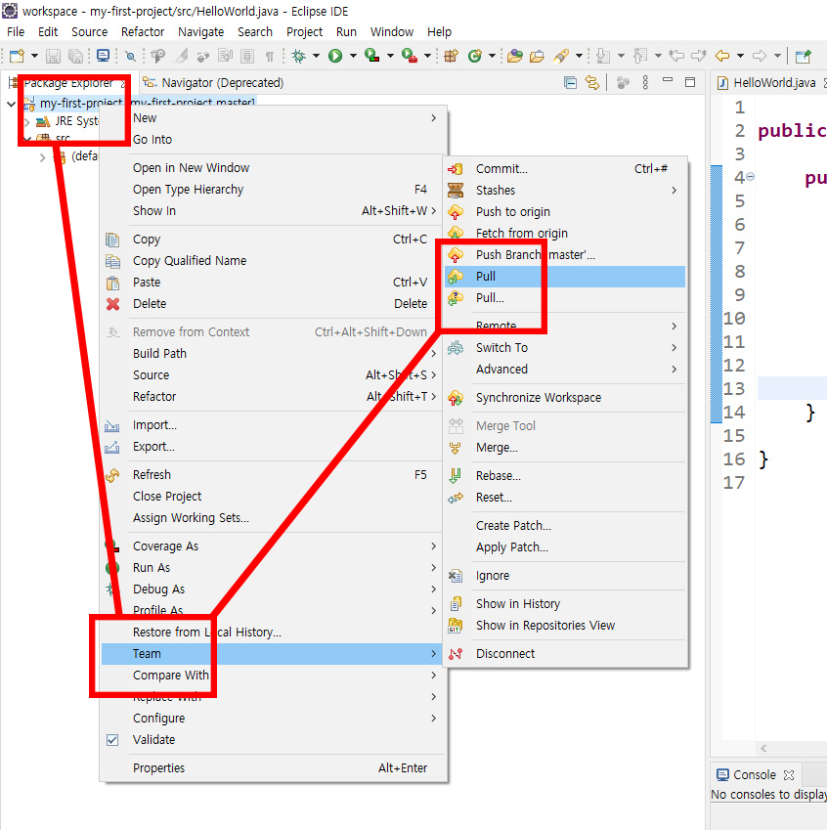
Task: Click Synchronize Workspace icon entry
Action: tap(565, 398)
